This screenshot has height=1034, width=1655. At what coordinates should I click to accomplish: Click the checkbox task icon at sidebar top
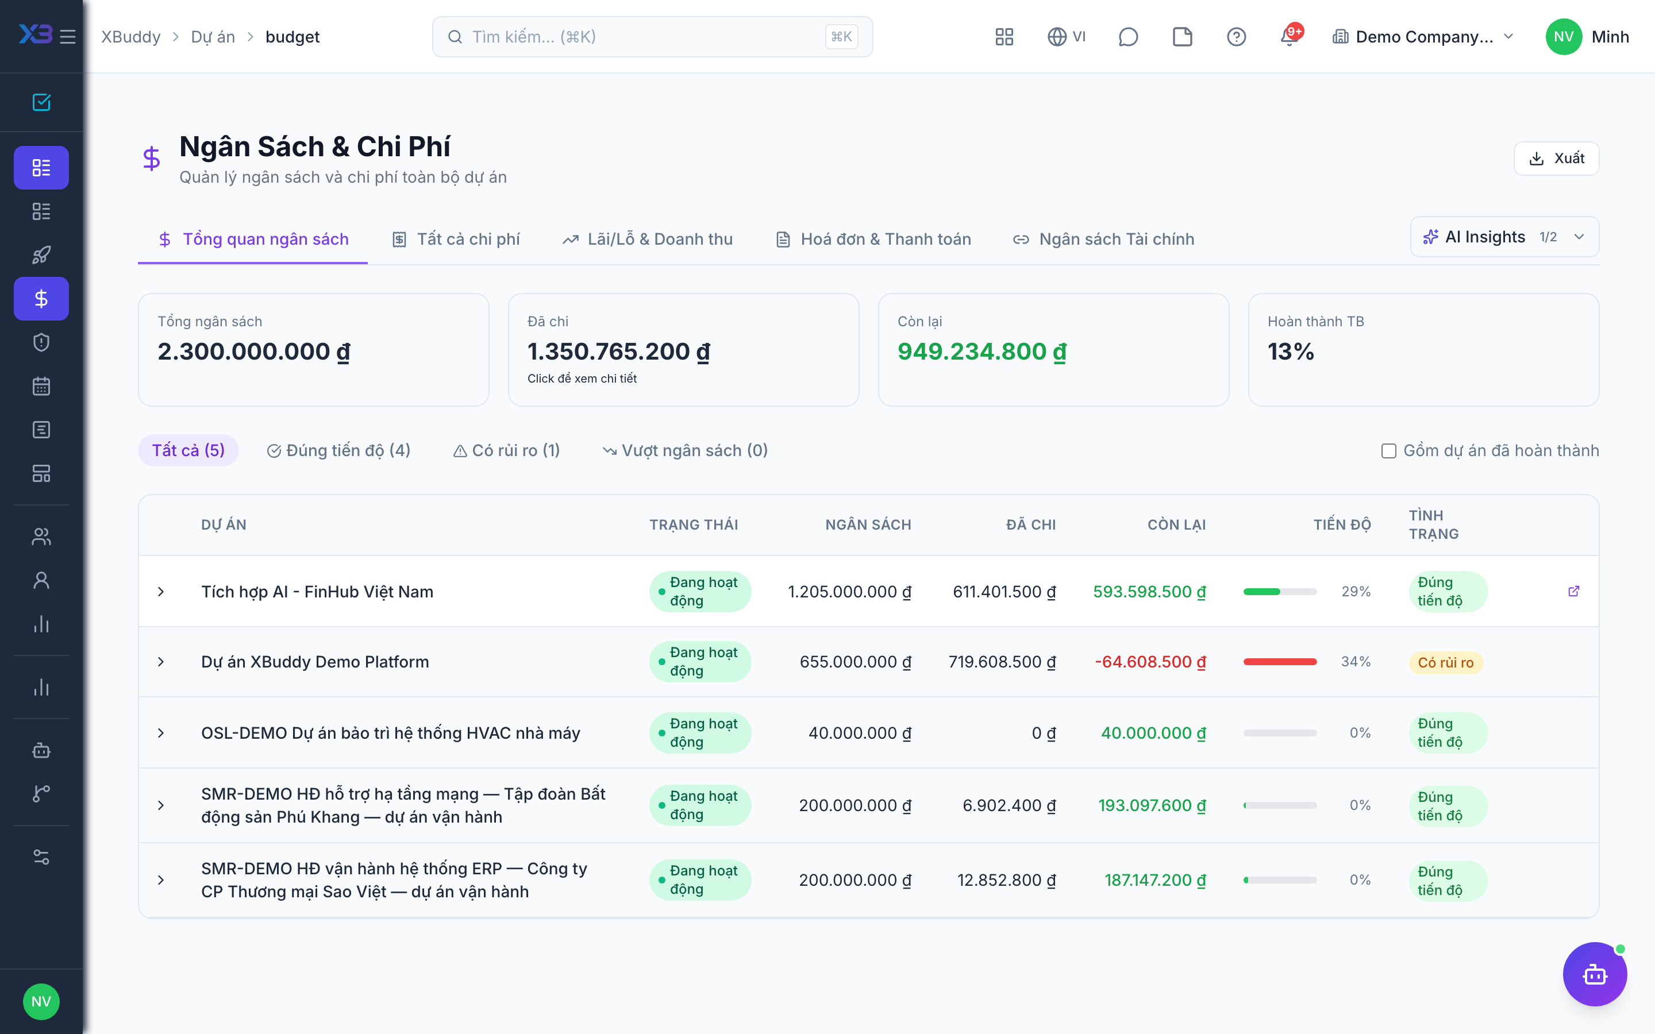pyautogui.click(x=41, y=102)
